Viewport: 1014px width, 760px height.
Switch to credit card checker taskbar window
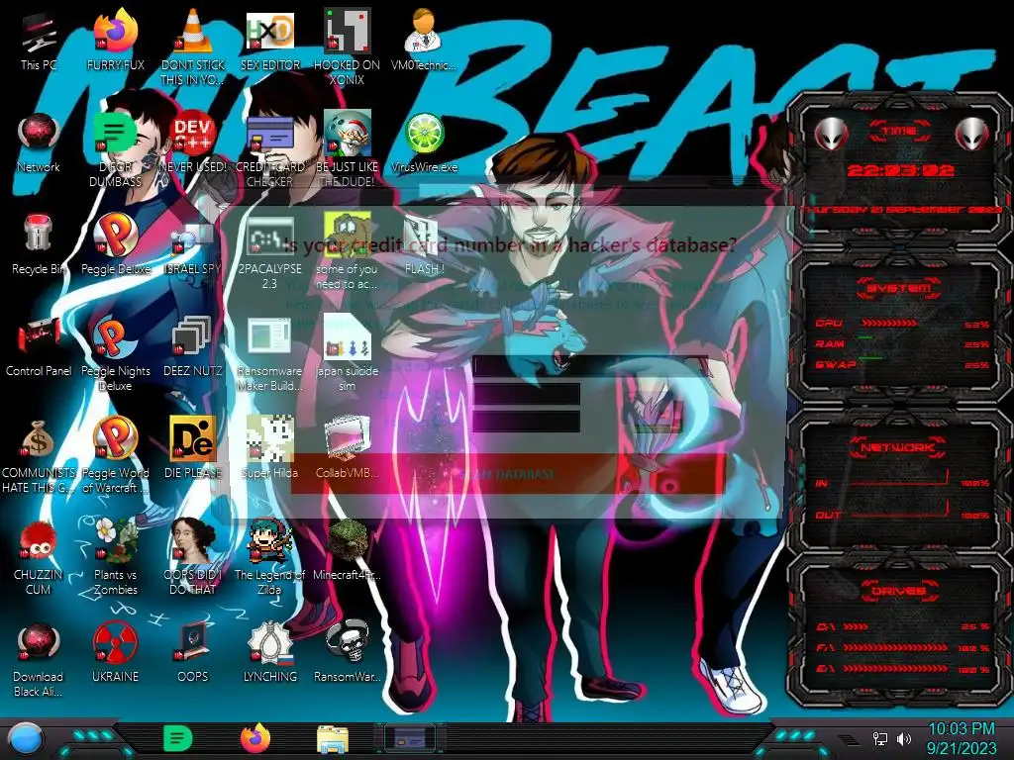pos(409,737)
